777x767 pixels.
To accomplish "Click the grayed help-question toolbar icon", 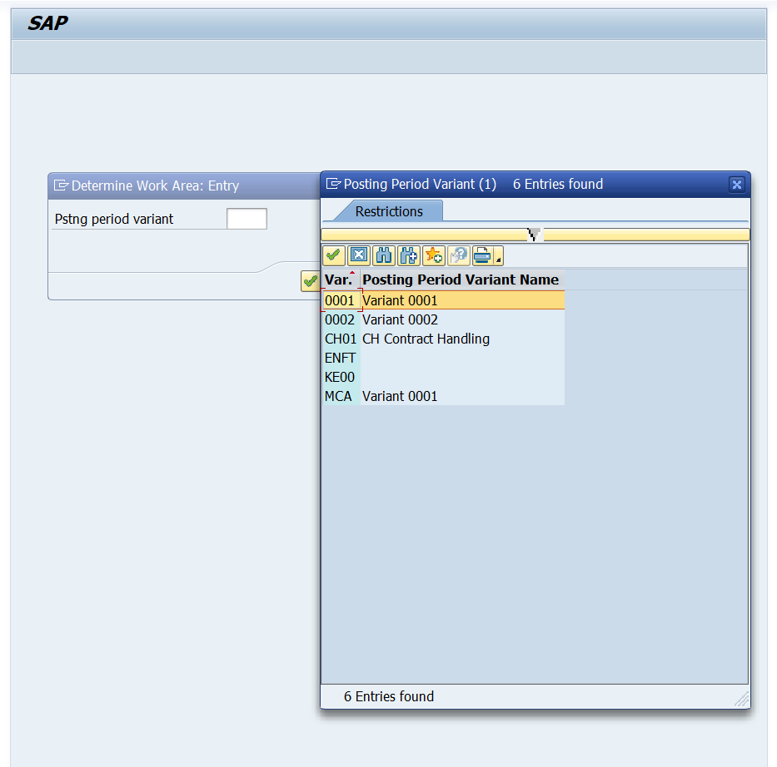I will [459, 255].
